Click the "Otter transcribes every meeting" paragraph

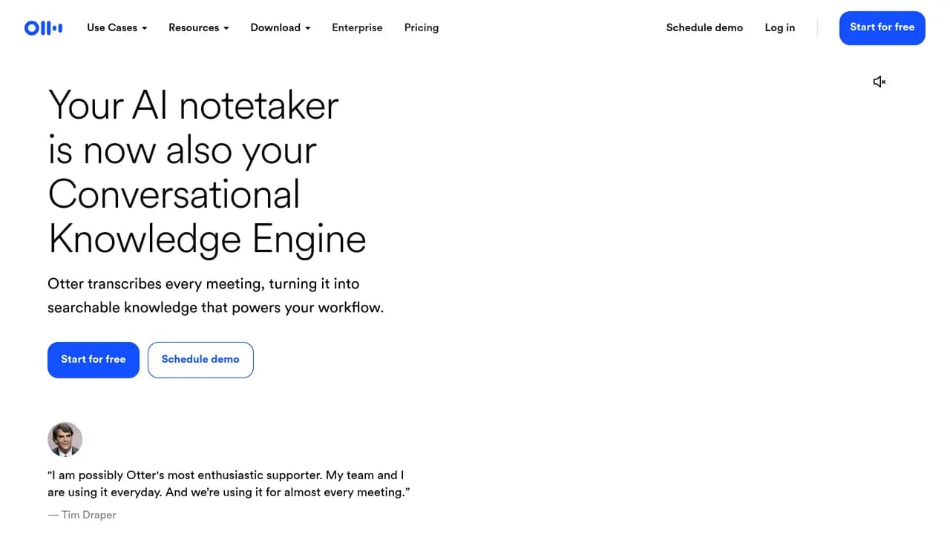(216, 295)
